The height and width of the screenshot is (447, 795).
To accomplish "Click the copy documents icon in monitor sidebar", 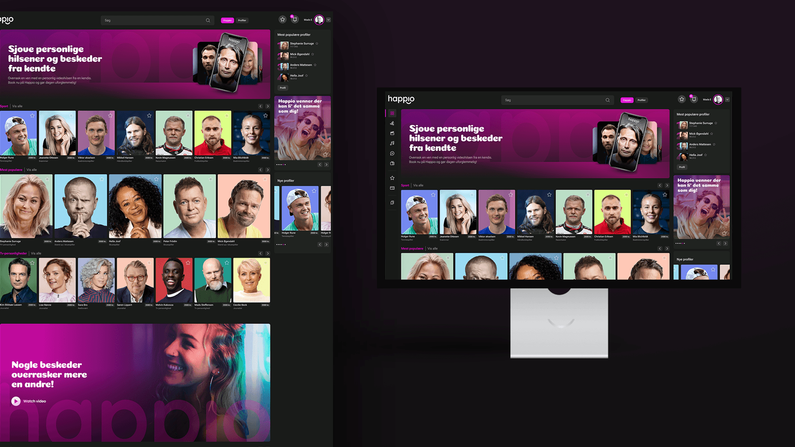I will pos(392,203).
